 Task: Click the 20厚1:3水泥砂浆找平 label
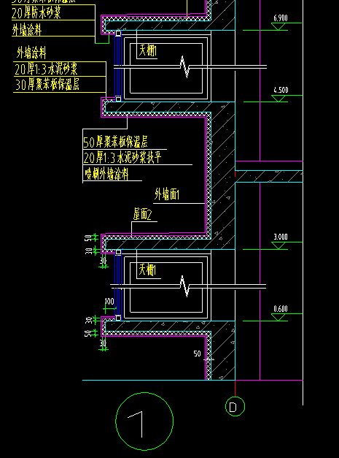point(122,158)
